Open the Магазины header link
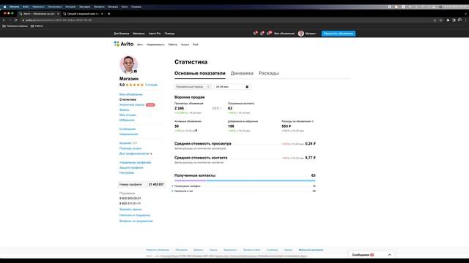 click(139, 34)
